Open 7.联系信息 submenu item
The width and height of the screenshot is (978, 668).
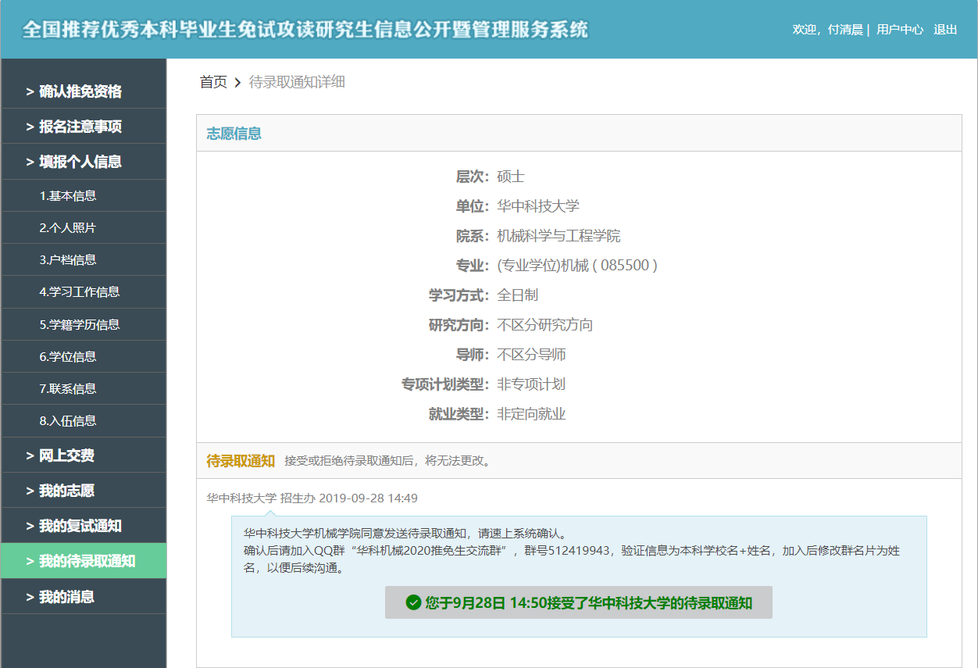[x=68, y=388]
